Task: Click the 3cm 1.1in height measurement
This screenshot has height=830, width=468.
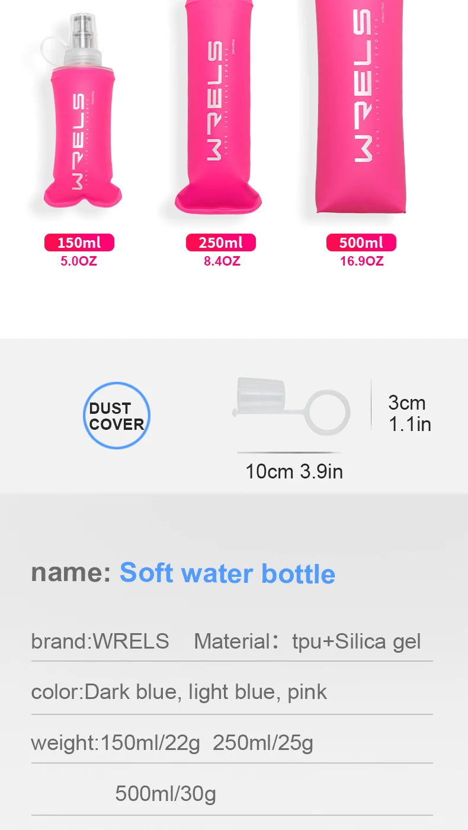Action: [x=409, y=413]
